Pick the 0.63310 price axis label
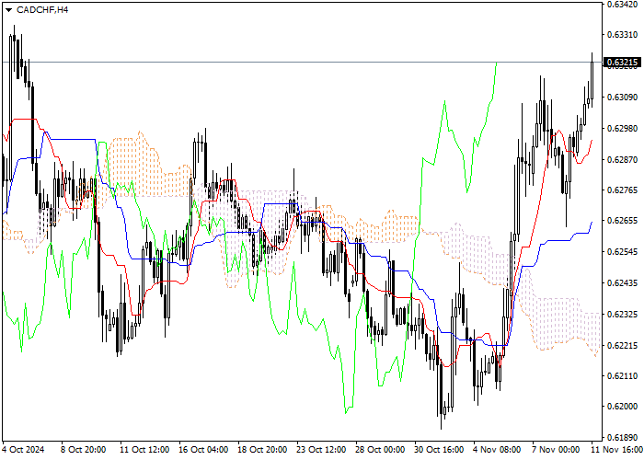The width and height of the screenshot is (644, 460). (622, 35)
